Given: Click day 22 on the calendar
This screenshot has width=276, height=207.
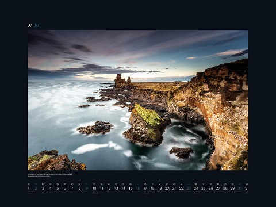Looking at the screenshot, I should (182, 188).
